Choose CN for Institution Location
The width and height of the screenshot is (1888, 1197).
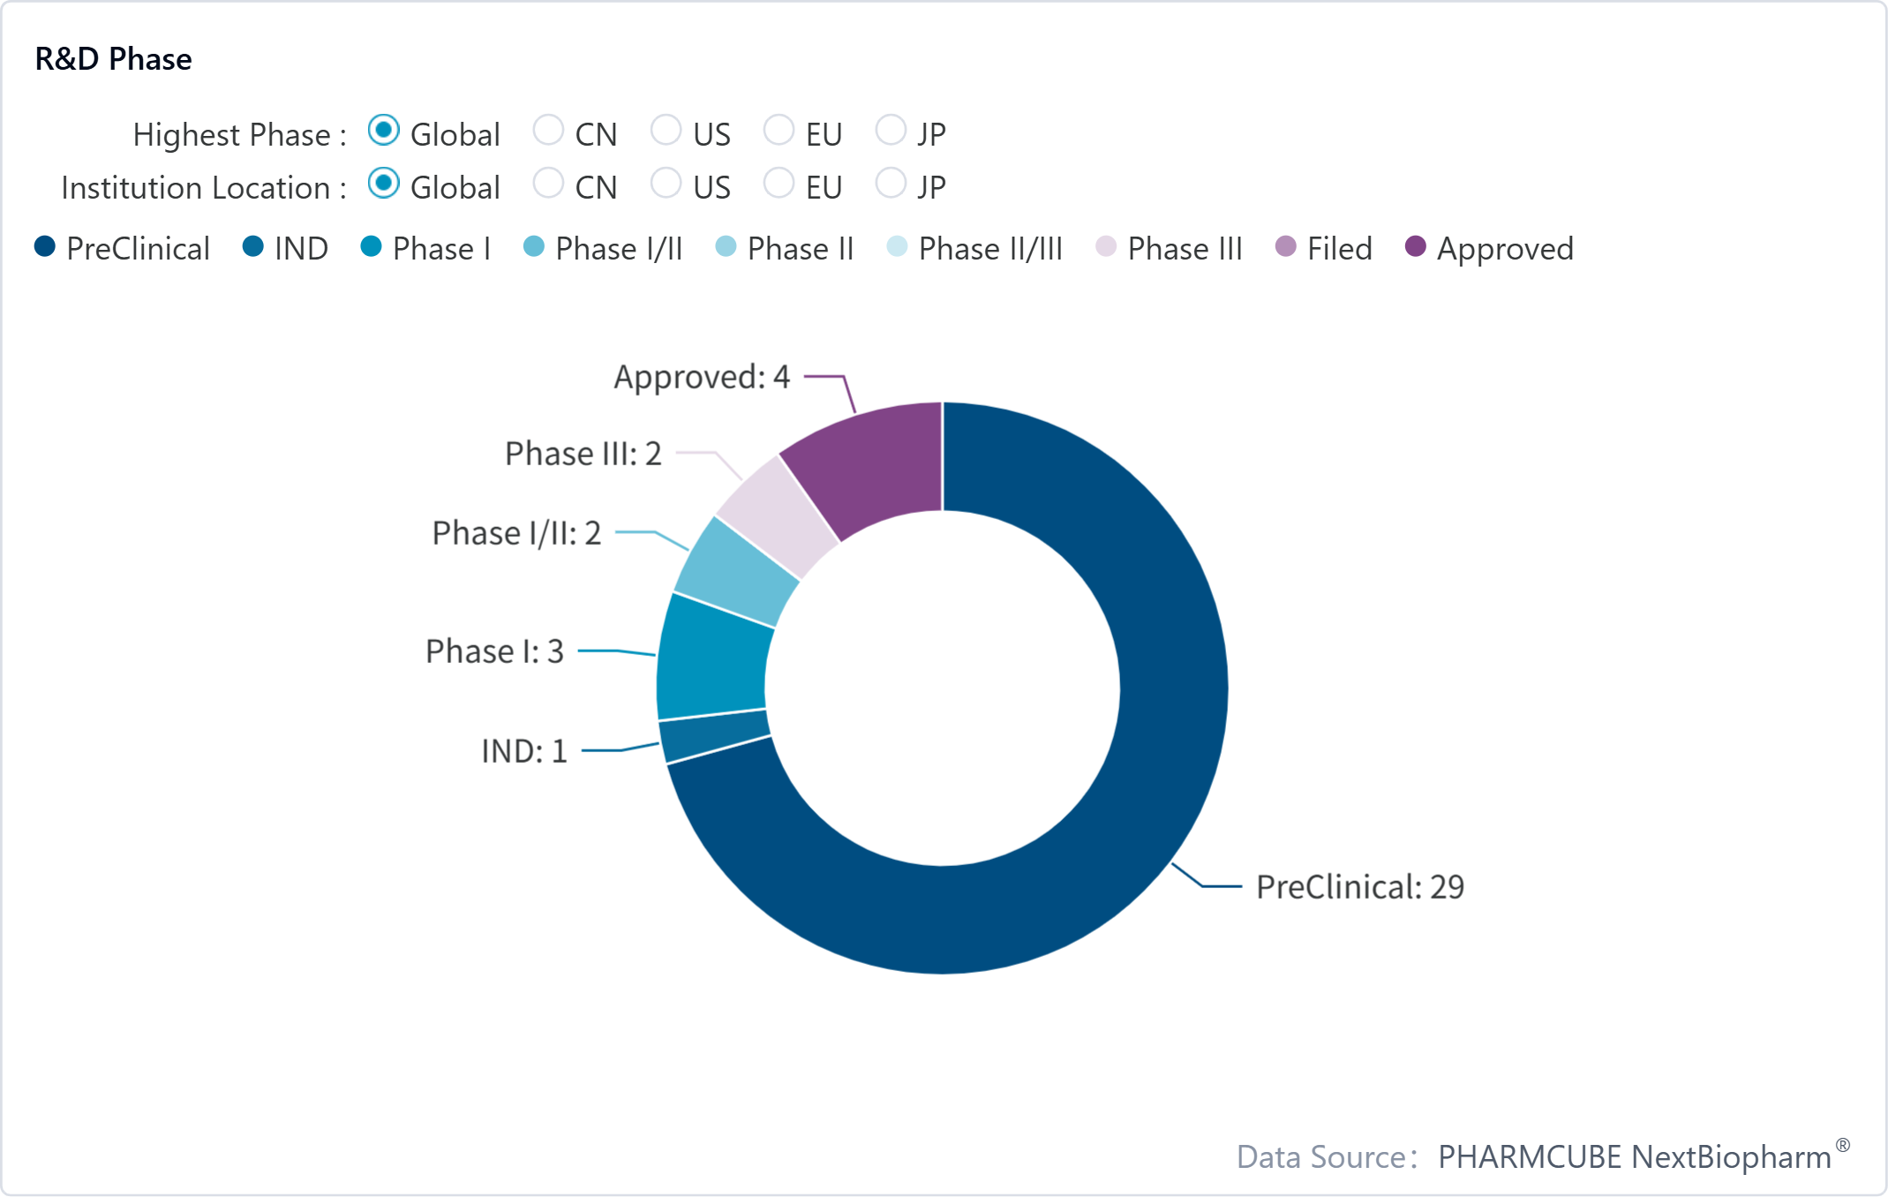tap(548, 184)
